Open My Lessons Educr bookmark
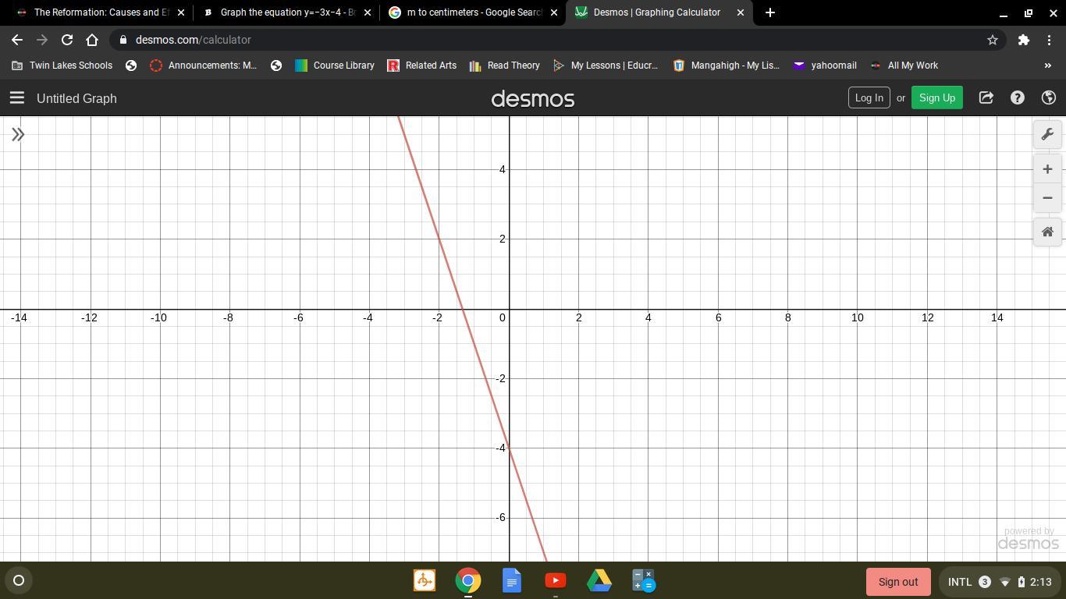The width and height of the screenshot is (1066, 599). (x=605, y=66)
